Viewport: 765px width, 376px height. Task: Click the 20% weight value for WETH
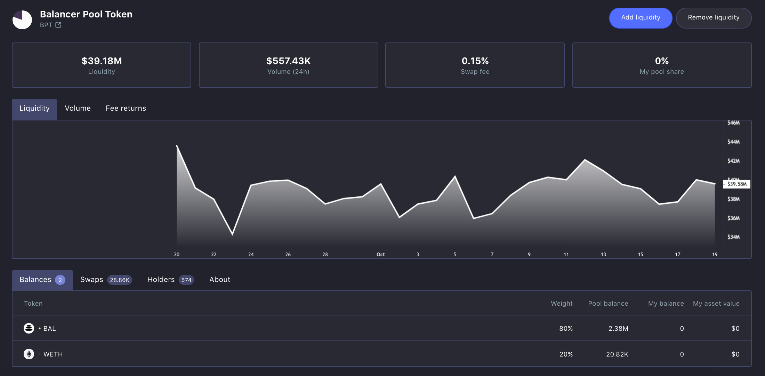(x=566, y=354)
